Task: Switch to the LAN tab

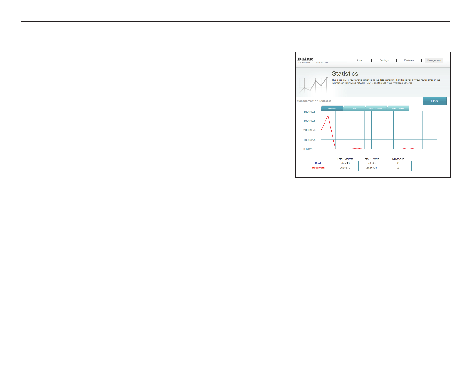Action: 354,108
